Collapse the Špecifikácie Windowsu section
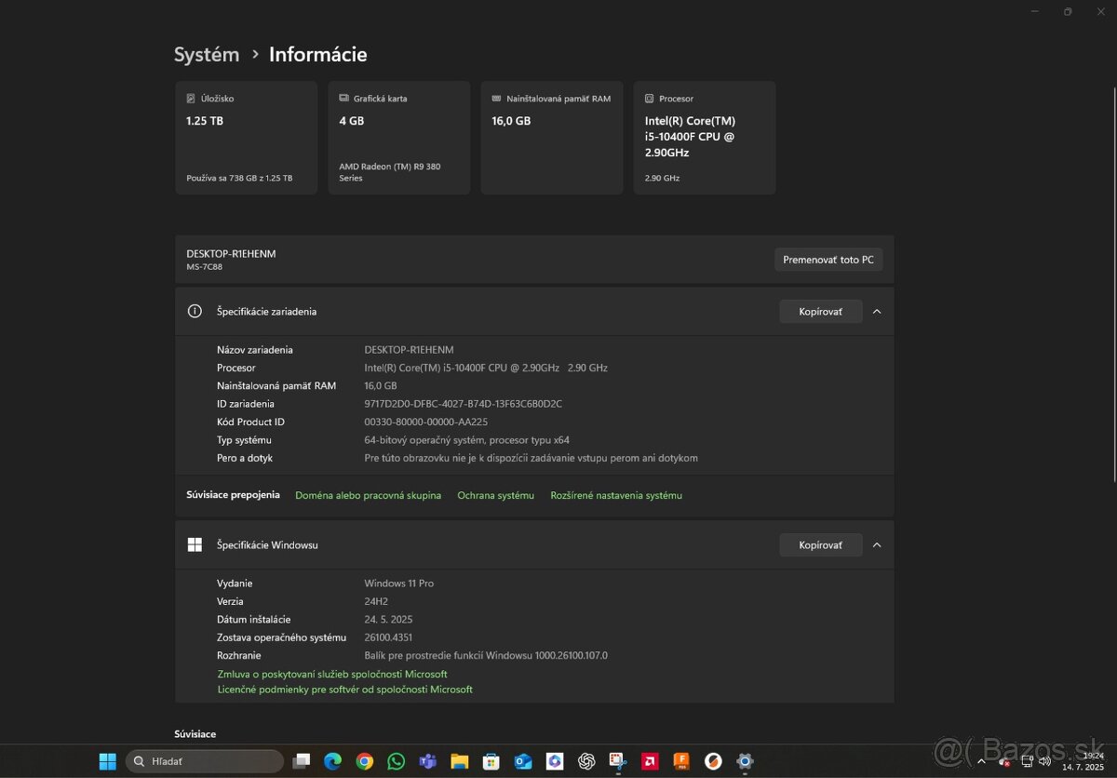The height and width of the screenshot is (778, 1117). click(876, 544)
